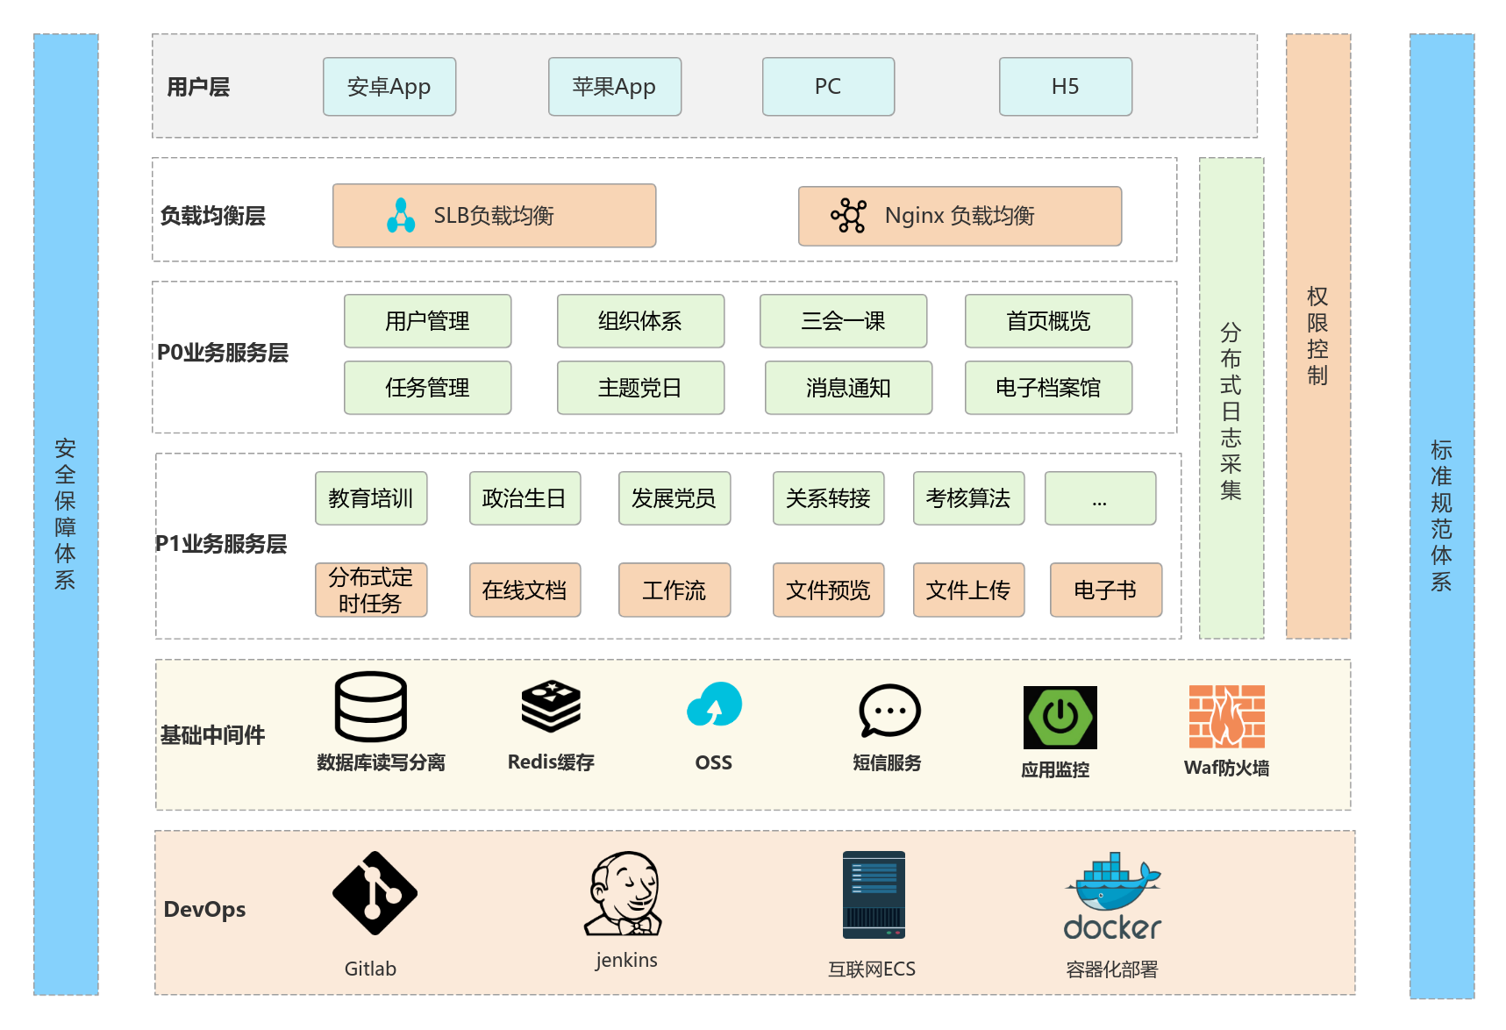1506x1030 pixels.
Task: Click the 互联网ECS caption
Action: point(872,969)
